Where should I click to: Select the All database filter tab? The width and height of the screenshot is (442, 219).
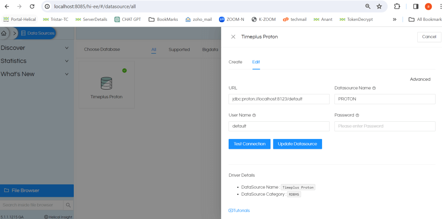point(154,50)
